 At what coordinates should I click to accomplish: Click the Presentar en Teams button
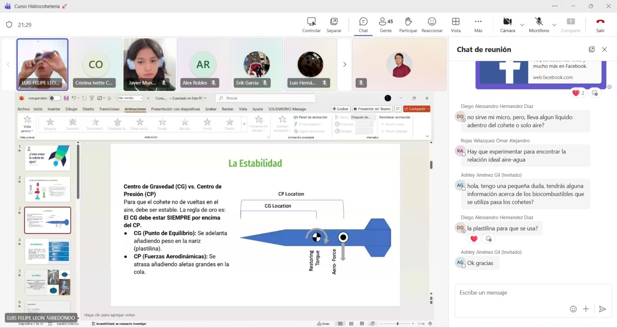point(372,108)
